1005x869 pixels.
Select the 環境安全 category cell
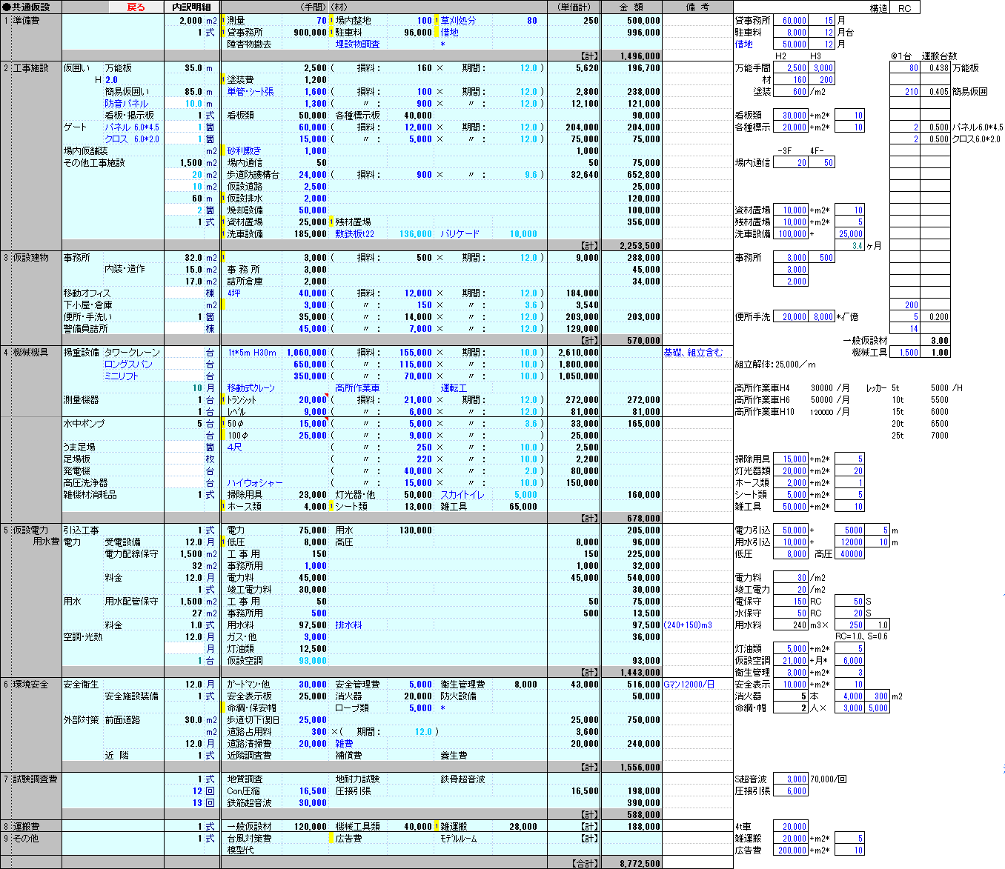click(x=31, y=685)
